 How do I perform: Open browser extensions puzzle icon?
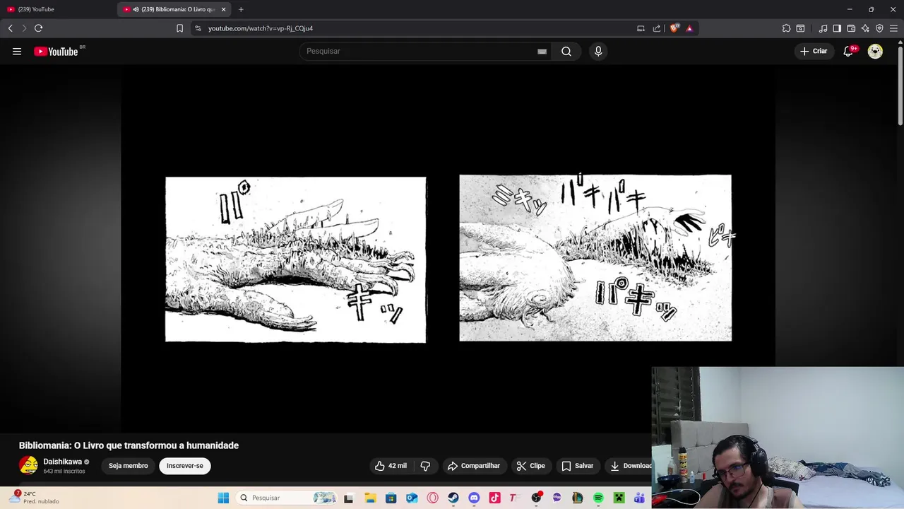(786, 28)
